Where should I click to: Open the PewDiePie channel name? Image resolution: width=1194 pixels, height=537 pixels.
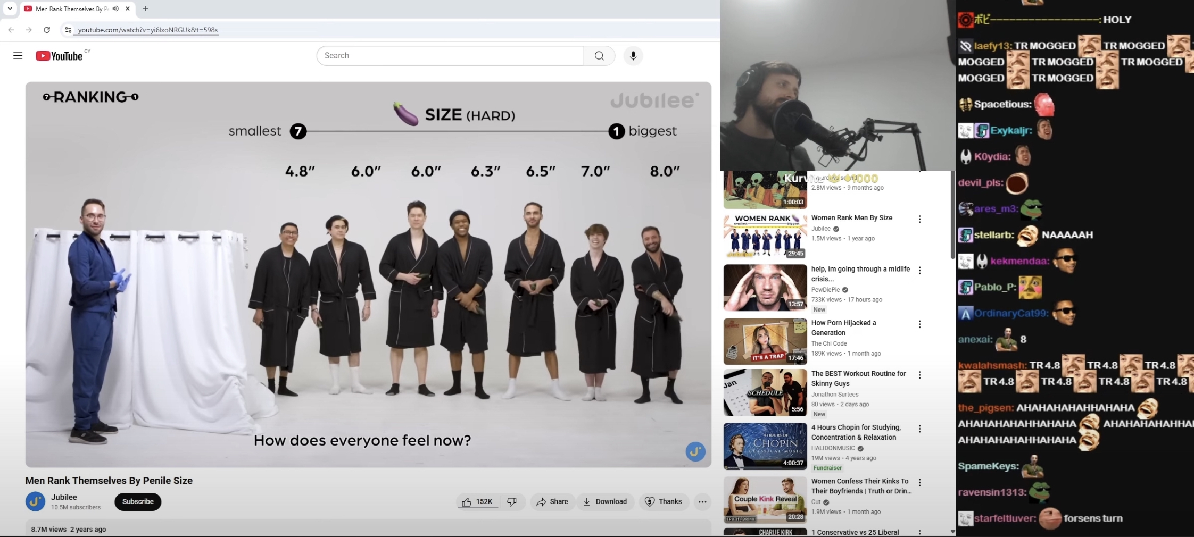(825, 290)
